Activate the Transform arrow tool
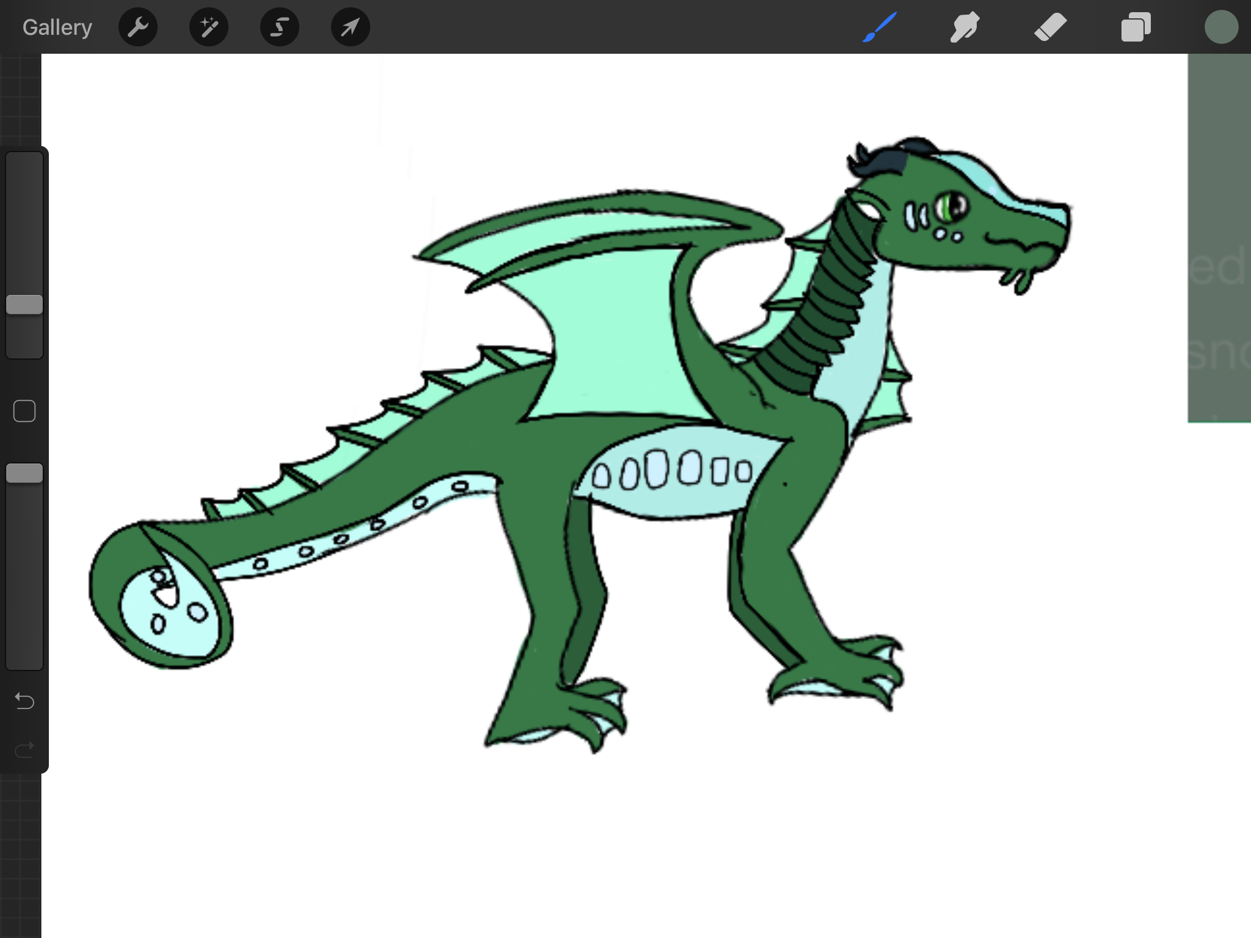The width and height of the screenshot is (1251, 938). click(x=351, y=27)
